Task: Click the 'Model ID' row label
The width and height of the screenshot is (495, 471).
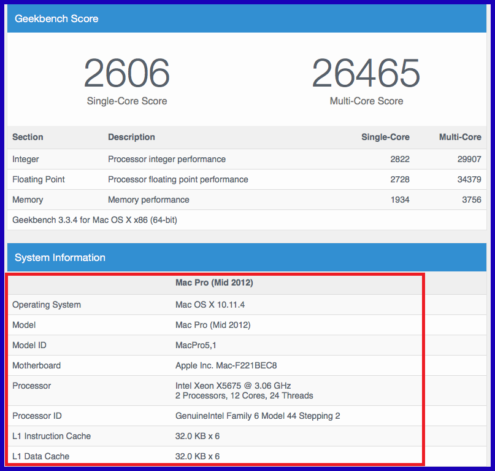Action: click(29, 345)
